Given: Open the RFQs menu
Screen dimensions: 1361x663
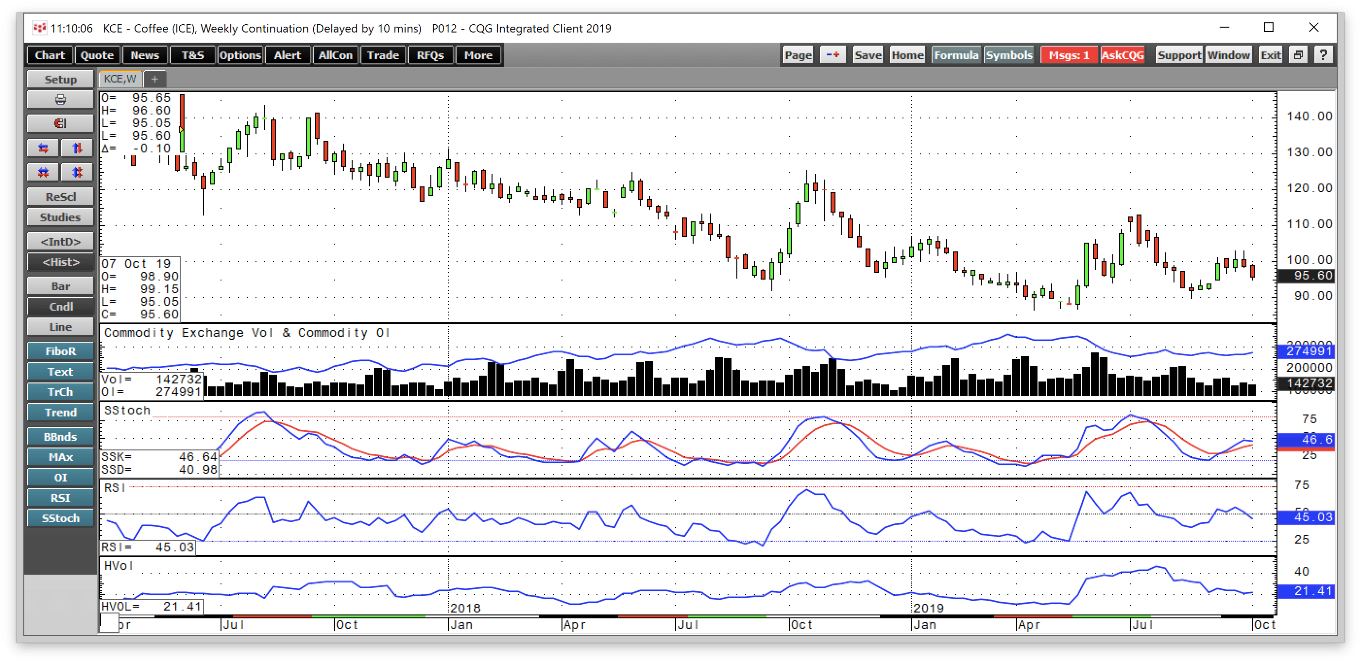Looking at the screenshot, I should [x=430, y=55].
